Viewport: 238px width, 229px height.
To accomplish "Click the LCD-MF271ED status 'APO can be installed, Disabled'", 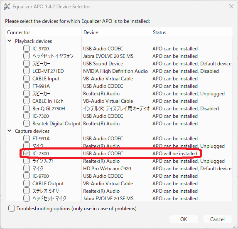I will (186, 71).
